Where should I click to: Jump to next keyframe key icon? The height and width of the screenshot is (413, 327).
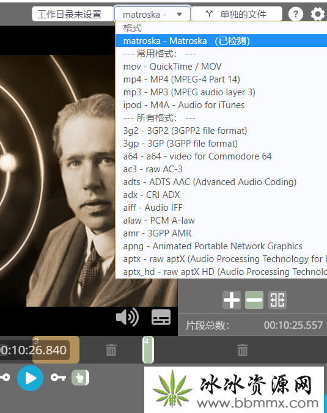tap(58, 378)
